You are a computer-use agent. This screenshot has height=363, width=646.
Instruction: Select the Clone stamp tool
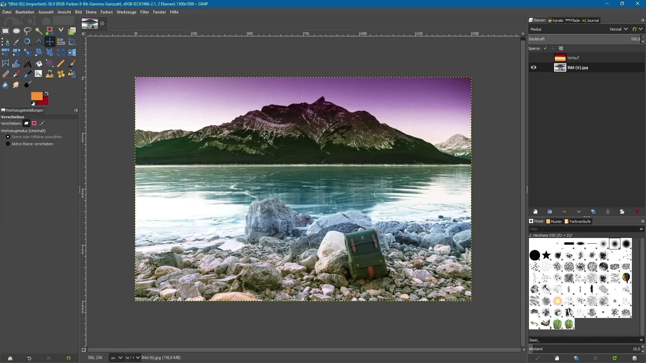[x=50, y=74]
